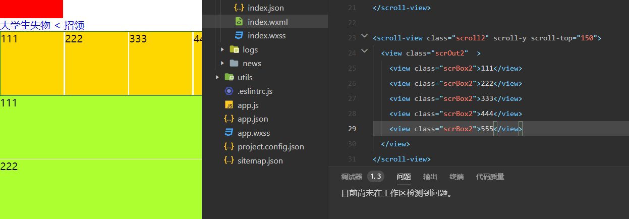Screen dimensions: 629x219
Task: Click the yellow 111 scroll box
Action: (x=32, y=63)
